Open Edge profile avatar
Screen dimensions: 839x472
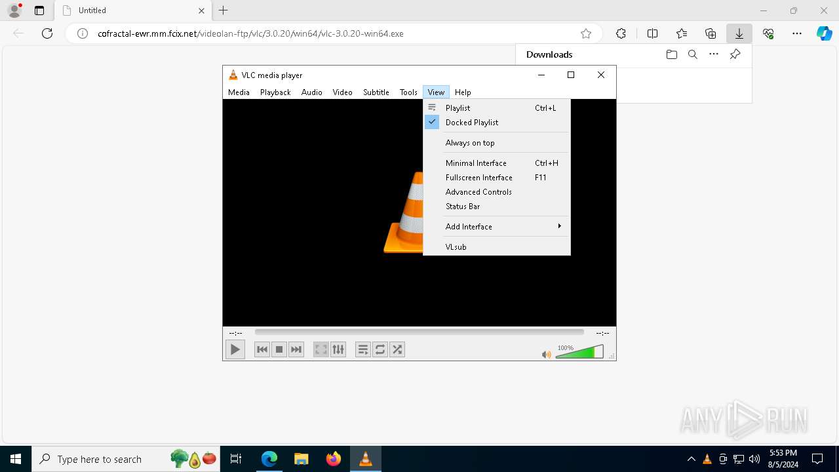point(14,10)
